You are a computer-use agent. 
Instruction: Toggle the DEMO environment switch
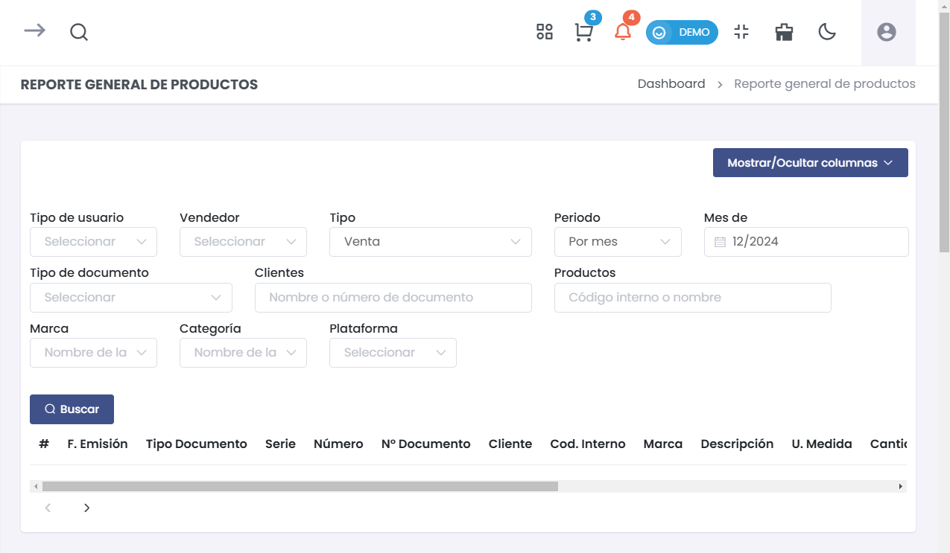[x=682, y=32]
